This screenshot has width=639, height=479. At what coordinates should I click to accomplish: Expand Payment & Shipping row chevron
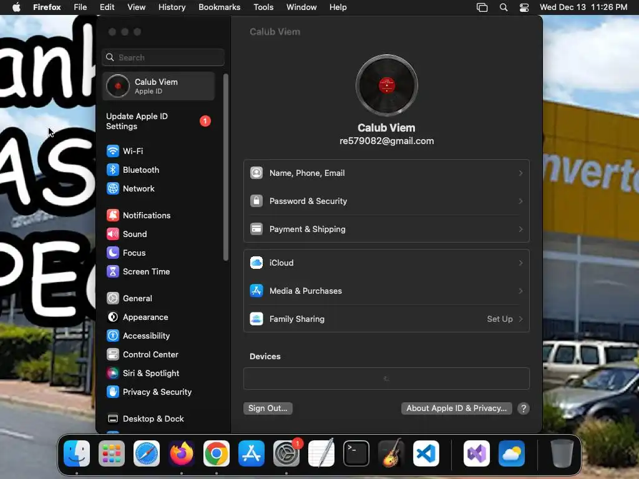point(521,230)
